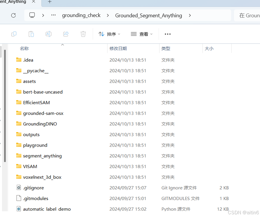The image size is (260, 217).
Task: Click the size value 2 KB
Action: pos(224,188)
